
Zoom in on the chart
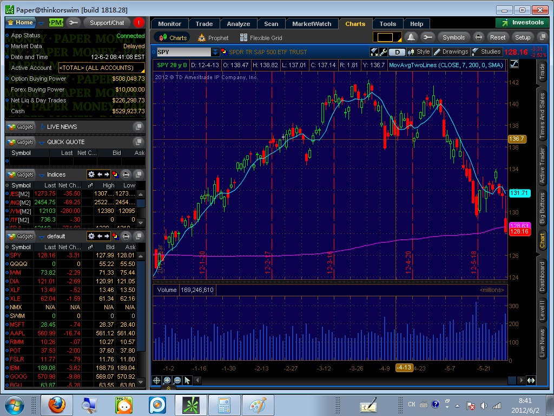pyautogui.click(x=167, y=380)
